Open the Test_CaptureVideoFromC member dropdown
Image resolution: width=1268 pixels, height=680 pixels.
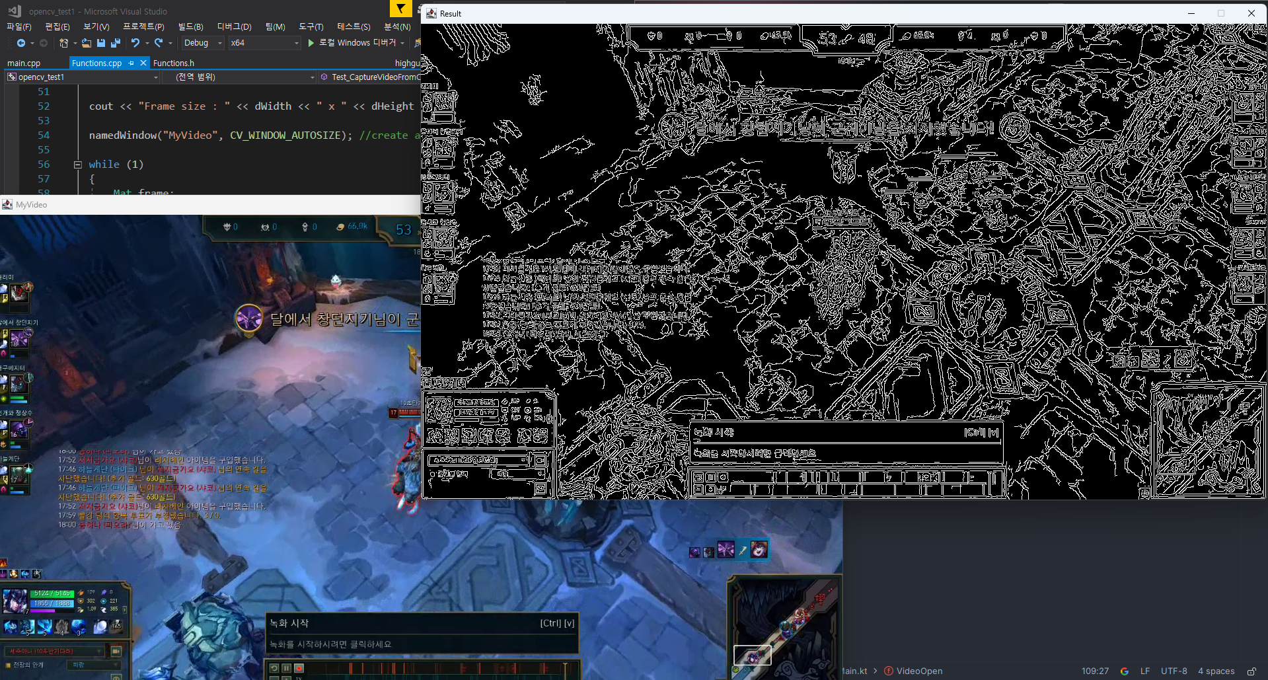(371, 77)
